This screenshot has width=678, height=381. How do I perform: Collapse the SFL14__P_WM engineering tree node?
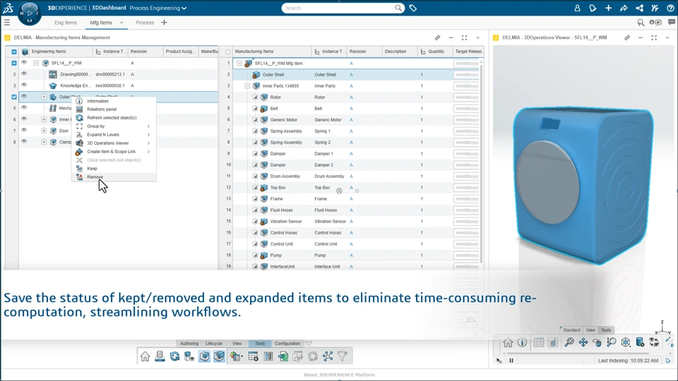36,63
